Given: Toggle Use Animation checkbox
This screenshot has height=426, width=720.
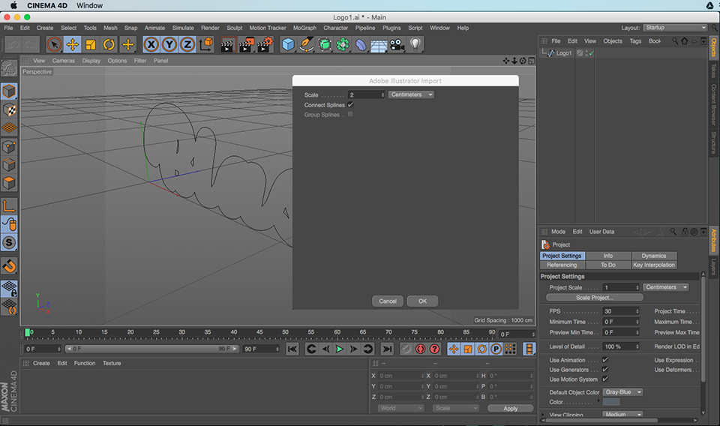Looking at the screenshot, I should click(x=604, y=360).
